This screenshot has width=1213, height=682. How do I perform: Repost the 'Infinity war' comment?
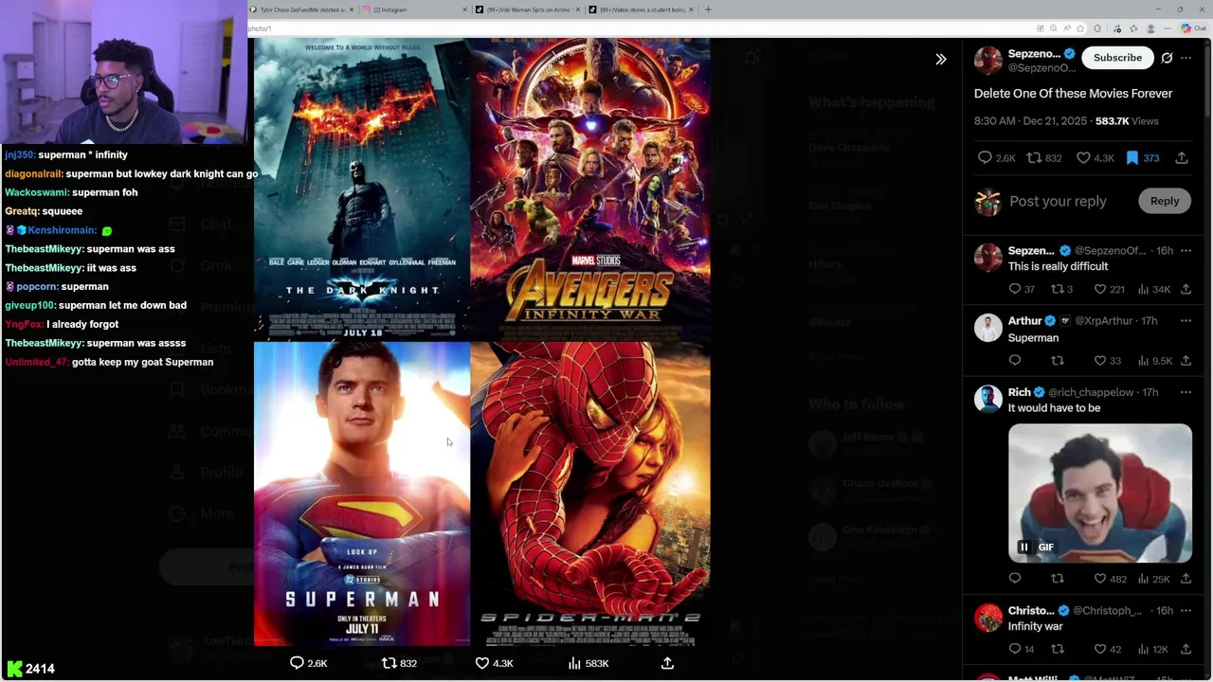click(1058, 649)
